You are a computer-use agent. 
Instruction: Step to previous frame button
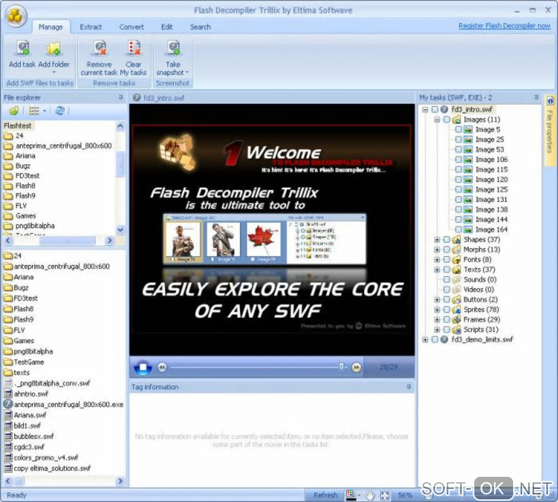click(162, 367)
